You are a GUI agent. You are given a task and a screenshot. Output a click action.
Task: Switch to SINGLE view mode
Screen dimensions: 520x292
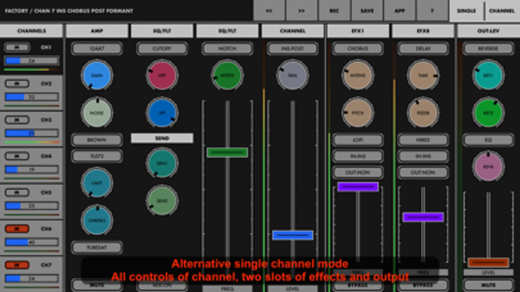tap(466, 11)
